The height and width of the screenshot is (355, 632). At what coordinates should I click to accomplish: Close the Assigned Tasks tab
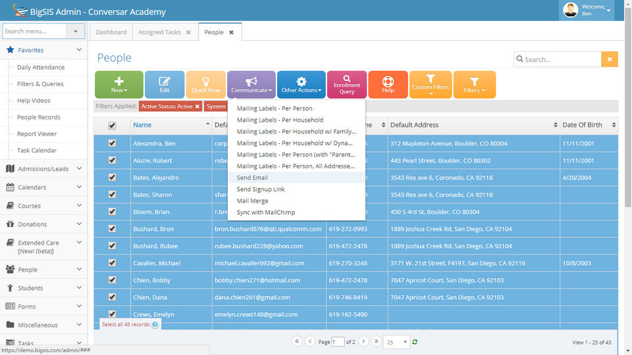coord(188,32)
